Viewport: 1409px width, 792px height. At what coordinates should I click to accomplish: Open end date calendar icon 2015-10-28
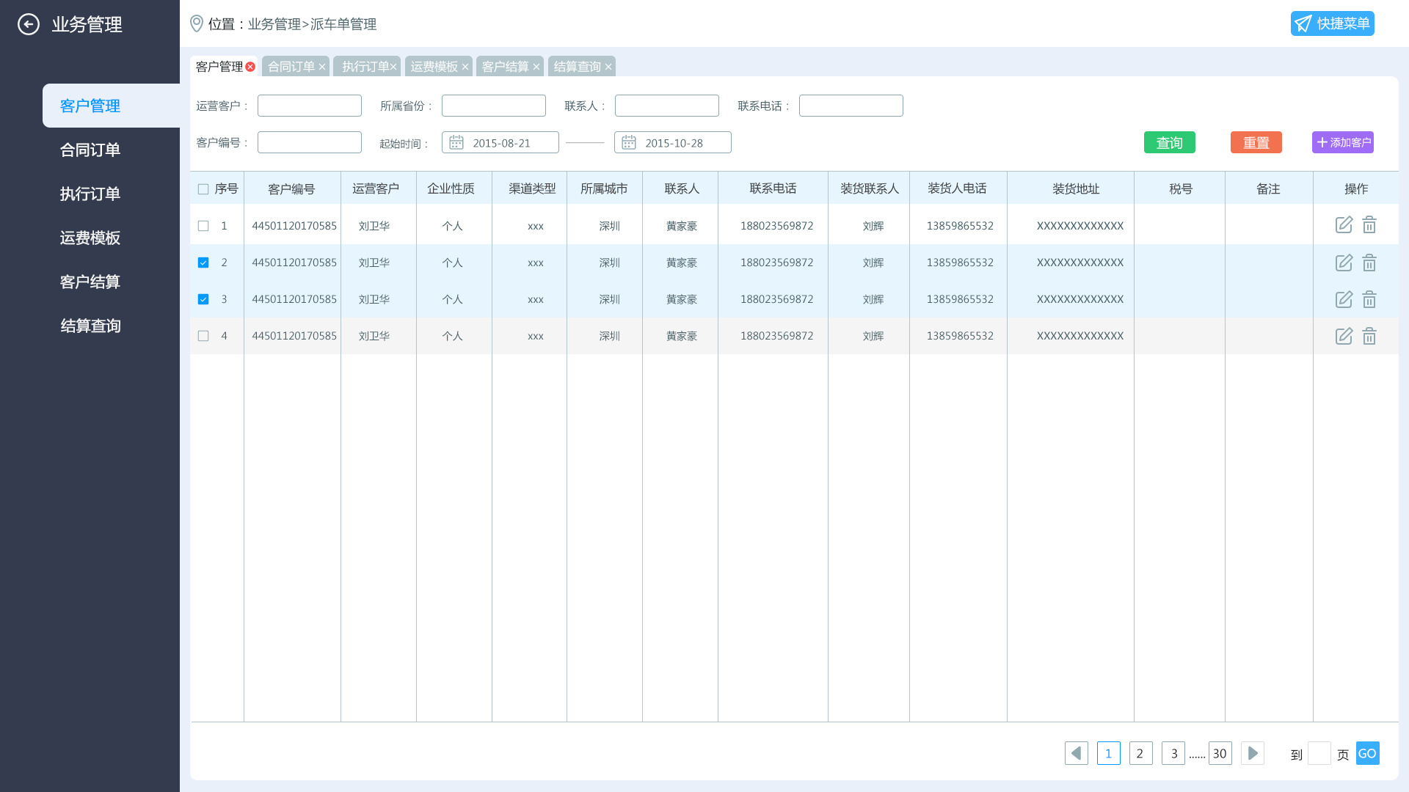tap(629, 142)
